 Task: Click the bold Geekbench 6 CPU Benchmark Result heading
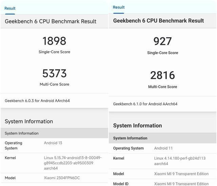click(x=158, y=21)
